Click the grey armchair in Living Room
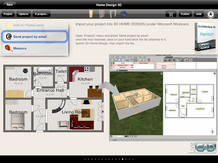The height and width of the screenshot is (163, 218). tap(64, 125)
